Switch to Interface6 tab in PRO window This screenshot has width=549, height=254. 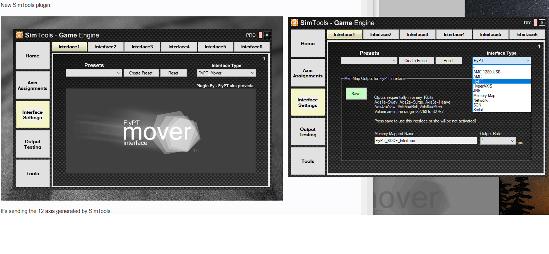252,47
